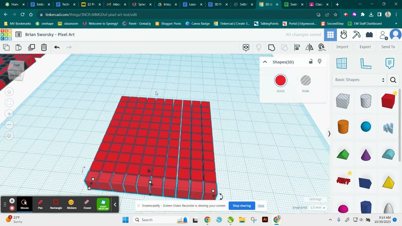Lock the selected shapes
This screenshot has width=402, height=226.
click(x=311, y=62)
